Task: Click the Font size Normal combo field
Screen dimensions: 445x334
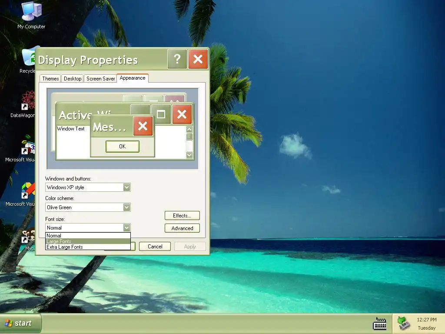Action: click(x=88, y=227)
